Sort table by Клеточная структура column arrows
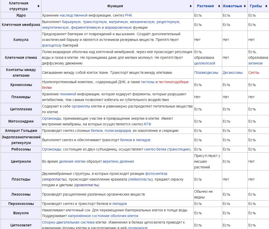269x229 pixels. click(38, 6)
